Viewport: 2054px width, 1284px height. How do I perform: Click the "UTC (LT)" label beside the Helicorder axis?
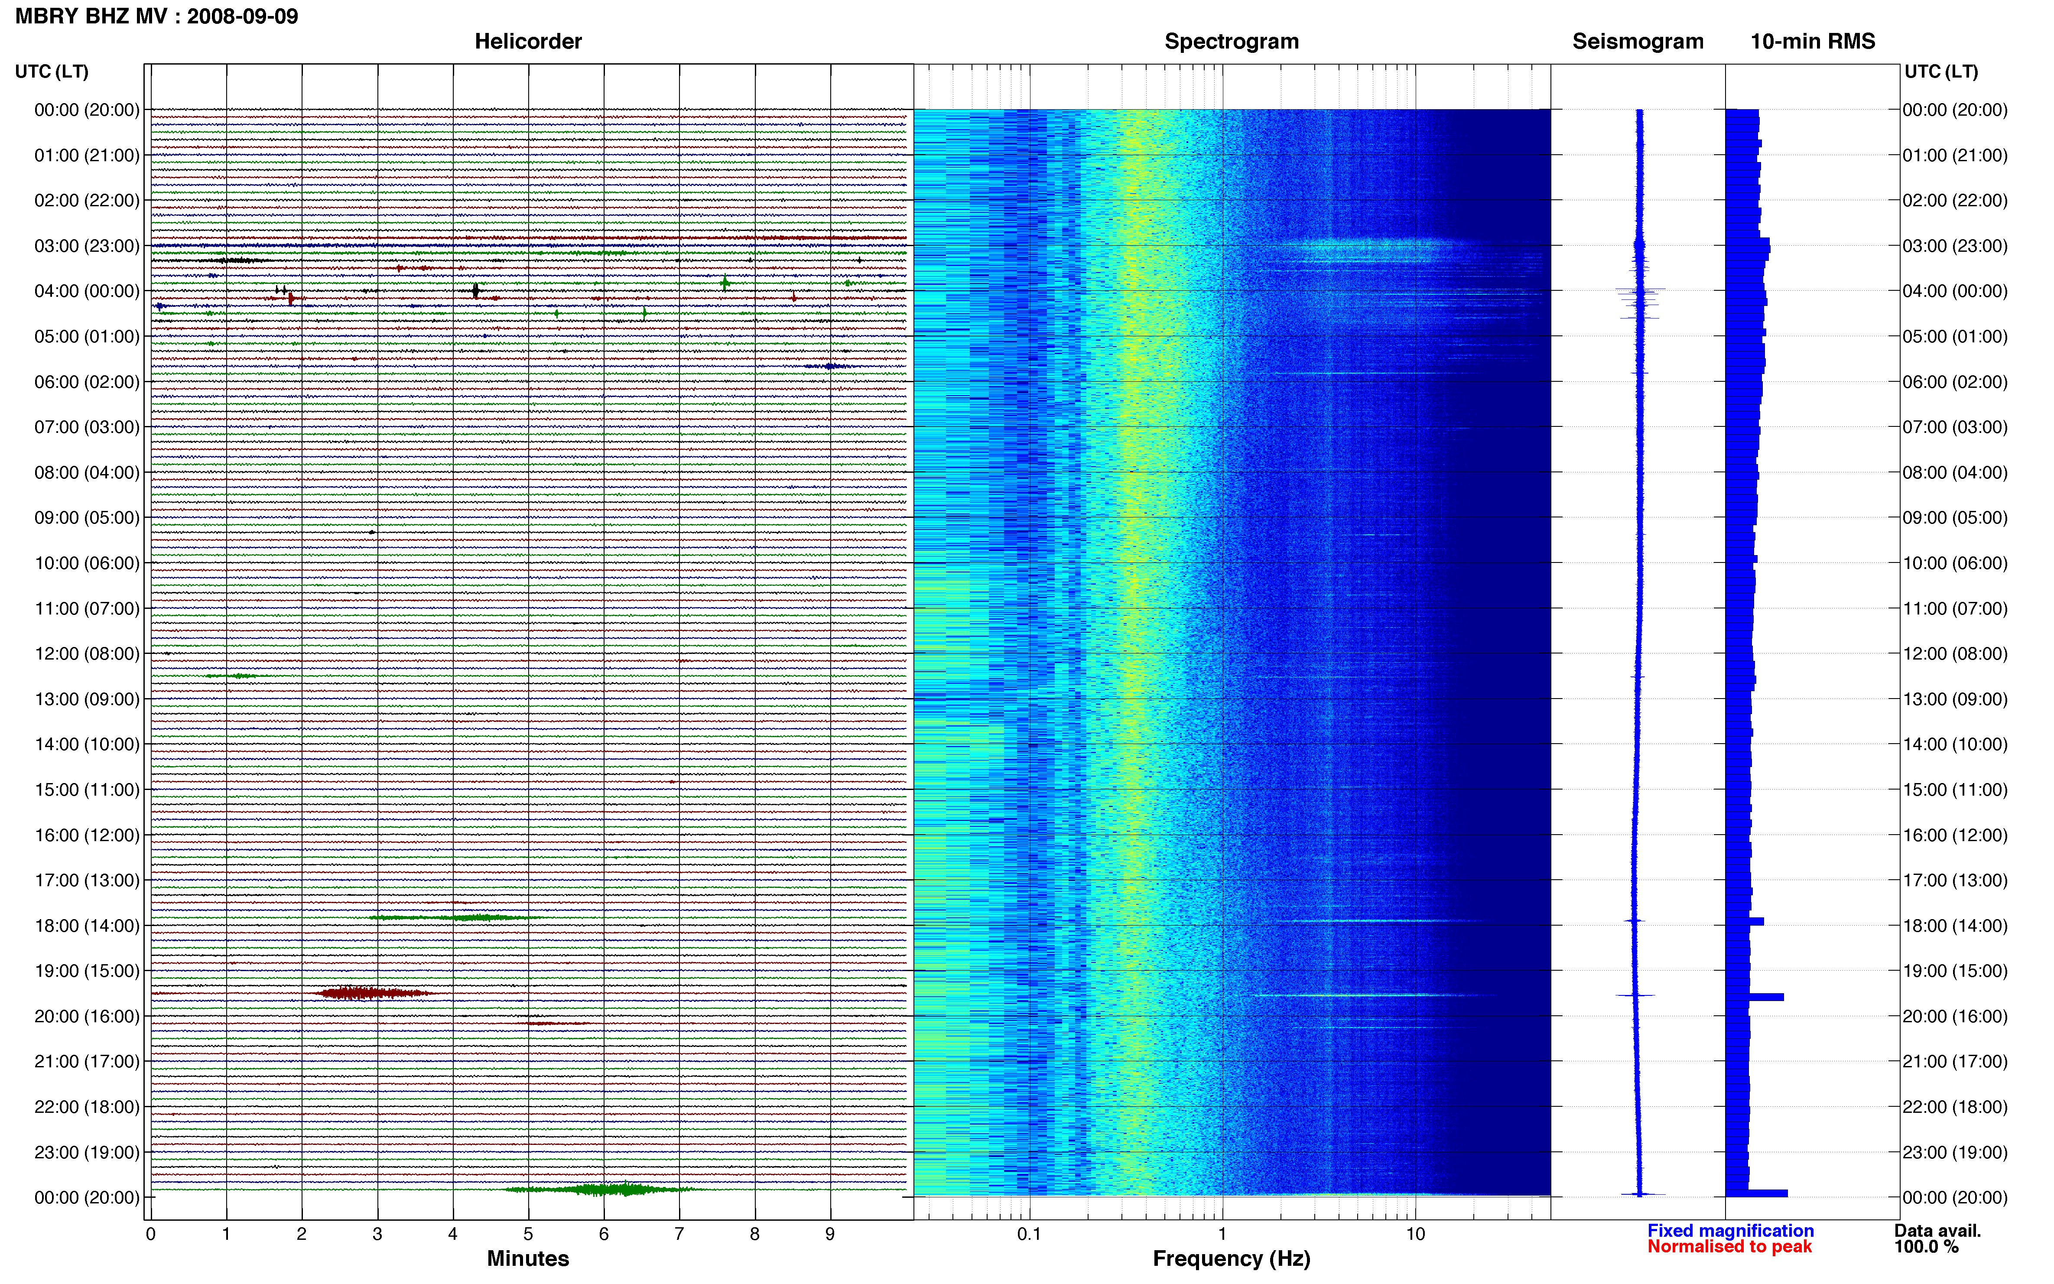coord(52,72)
